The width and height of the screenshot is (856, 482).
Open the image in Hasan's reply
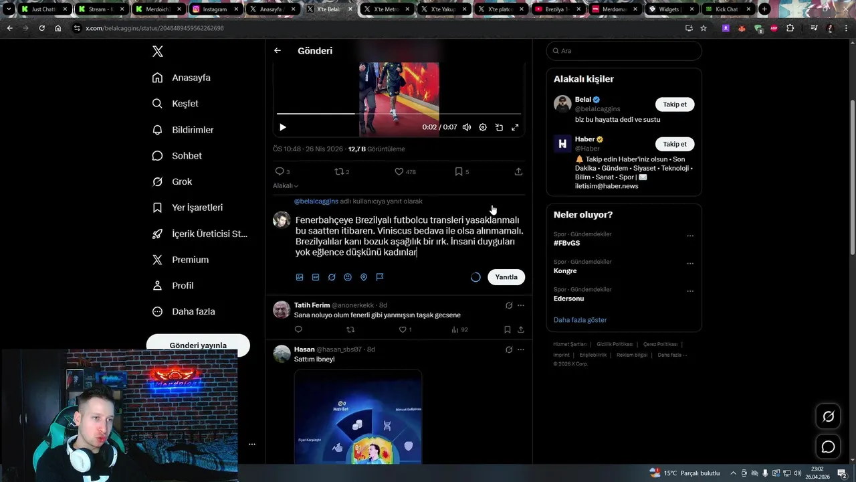point(358,416)
